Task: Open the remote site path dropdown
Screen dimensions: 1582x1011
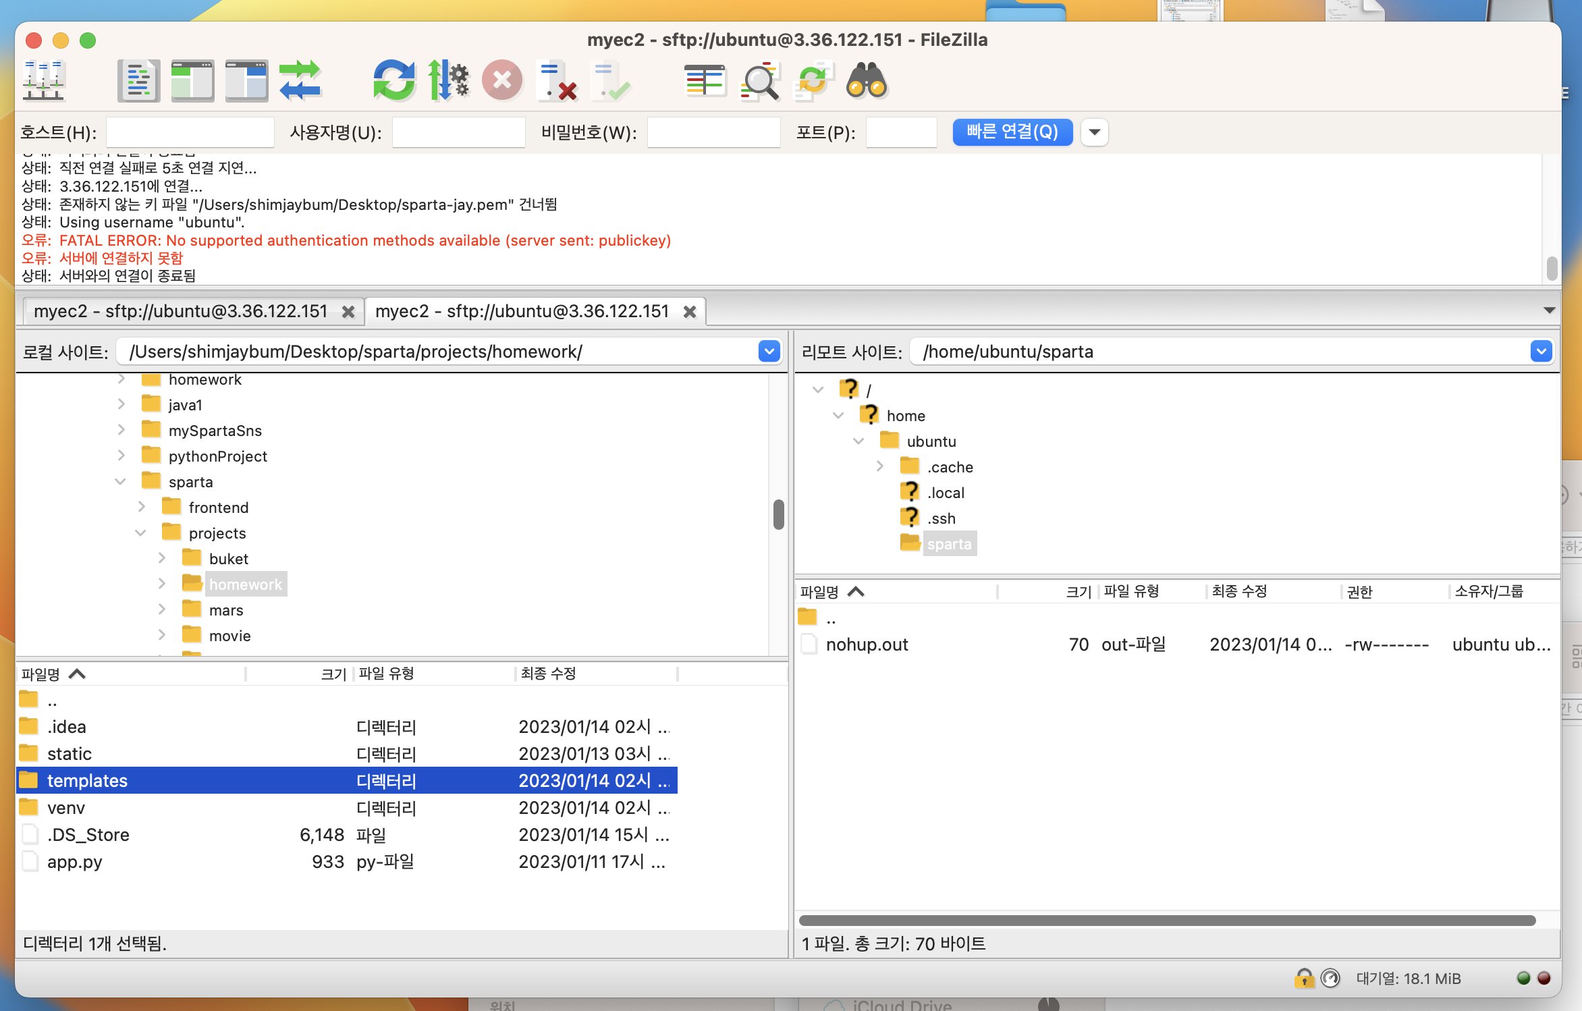Action: click(x=1541, y=352)
